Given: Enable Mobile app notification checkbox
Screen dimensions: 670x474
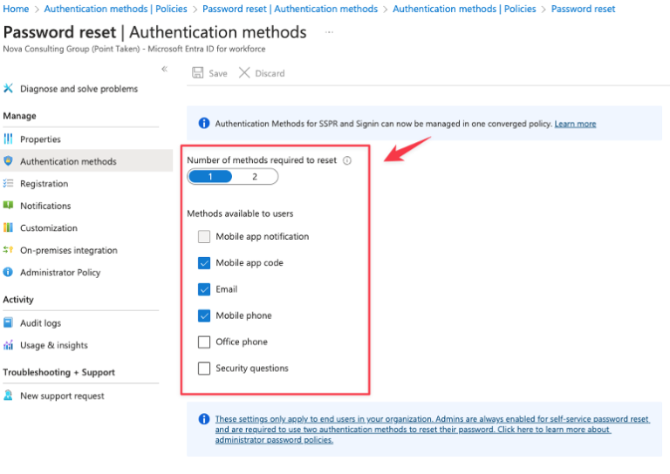Looking at the screenshot, I should click(204, 236).
